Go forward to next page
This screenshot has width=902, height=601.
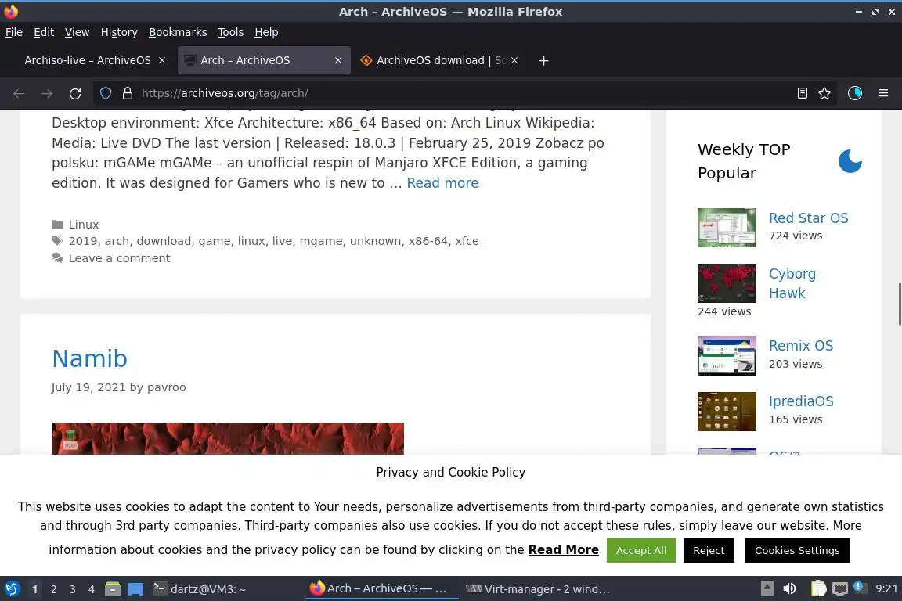coord(47,93)
